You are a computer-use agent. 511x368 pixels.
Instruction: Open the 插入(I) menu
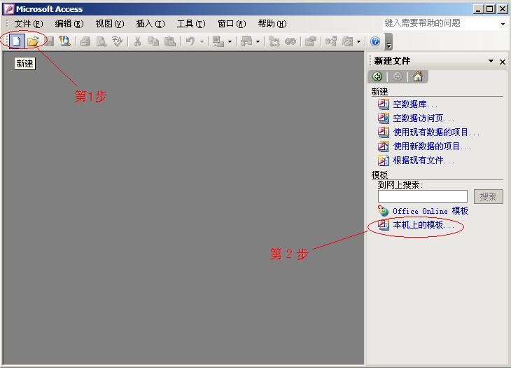tap(150, 24)
